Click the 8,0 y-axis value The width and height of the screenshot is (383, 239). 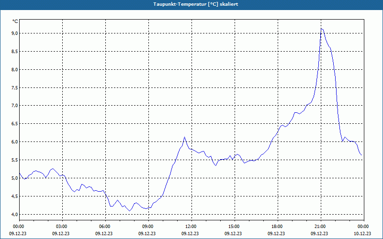pos(15,69)
